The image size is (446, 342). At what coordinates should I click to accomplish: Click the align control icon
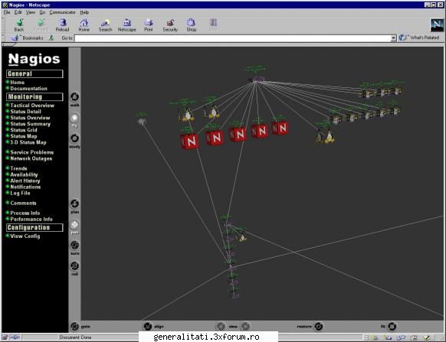148,327
